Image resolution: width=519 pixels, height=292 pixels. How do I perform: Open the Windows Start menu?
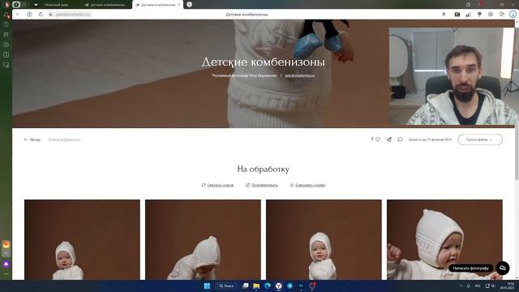click(x=207, y=286)
